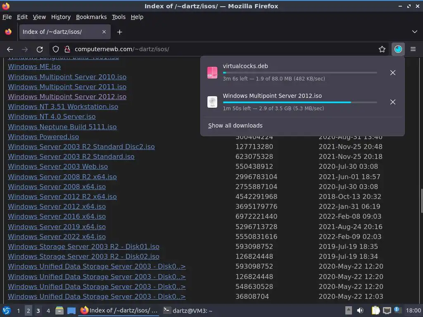Open the Tools menu
Viewport: 423px width, 317px height.
tap(119, 17)
